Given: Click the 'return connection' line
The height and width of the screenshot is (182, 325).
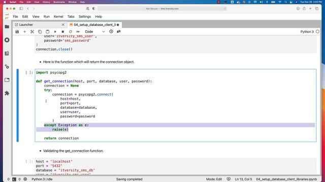Looking at the screenshot, I should point(61,138).
